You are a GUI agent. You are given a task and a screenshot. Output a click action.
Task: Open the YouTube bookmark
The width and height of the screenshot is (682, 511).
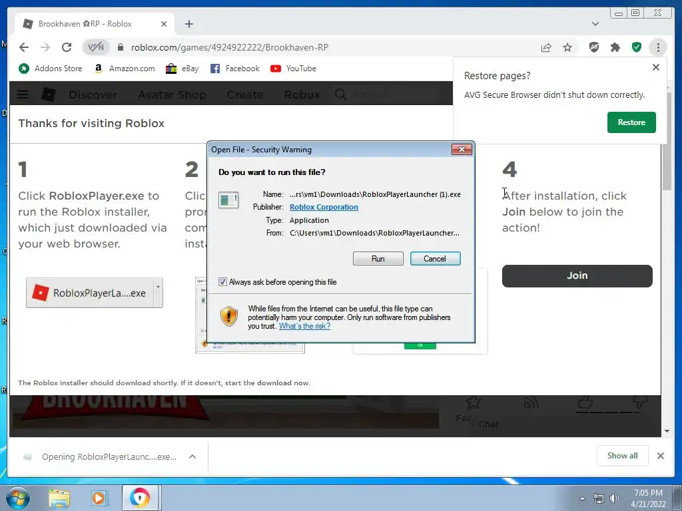(293, 69)
